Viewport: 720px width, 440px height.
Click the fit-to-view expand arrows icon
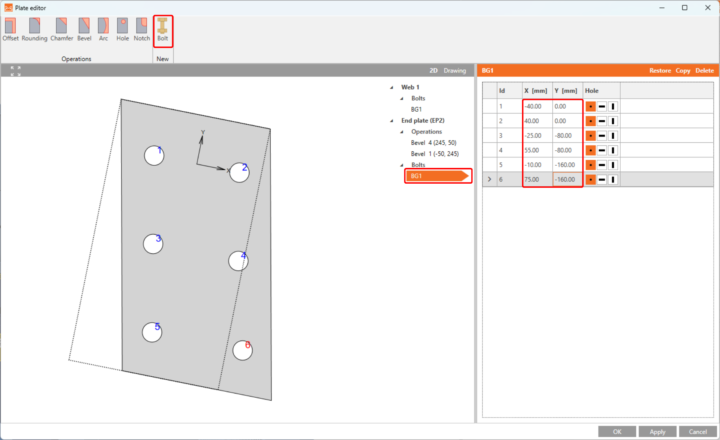pyautogui.click(x=15, y=71)
